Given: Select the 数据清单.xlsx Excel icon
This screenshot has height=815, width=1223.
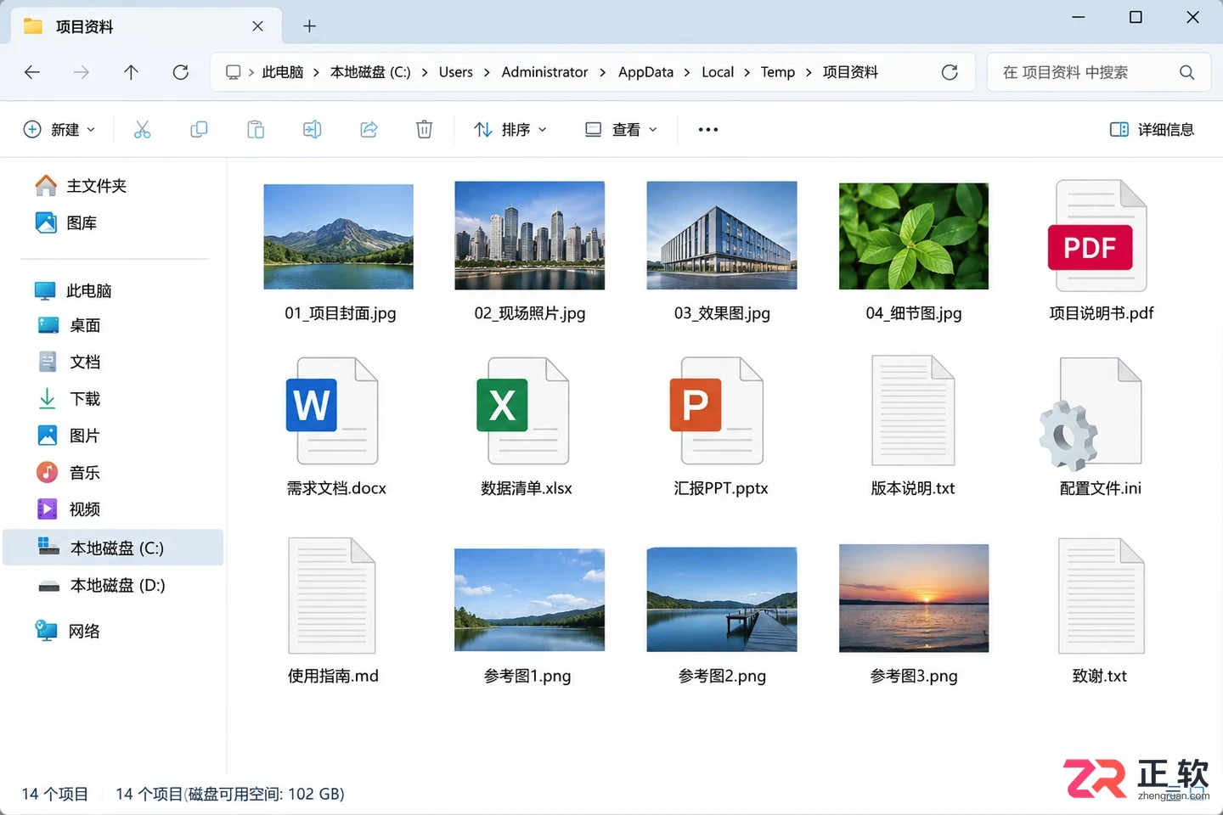Looking at the screenshot, I should click(x=523, y=411).
